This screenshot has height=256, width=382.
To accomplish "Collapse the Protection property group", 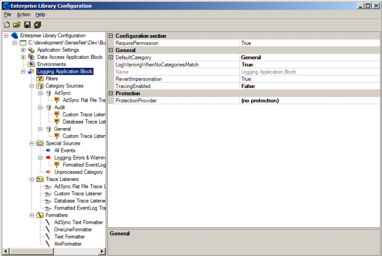I will click(x=111, y=93).
